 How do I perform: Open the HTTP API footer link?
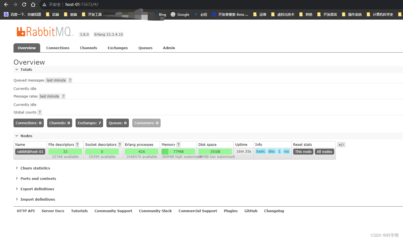coord(26,211)
